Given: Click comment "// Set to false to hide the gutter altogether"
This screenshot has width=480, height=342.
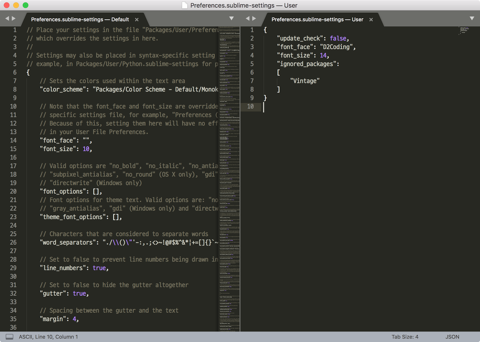Looking at the screenshot, I should click(114, 285).
